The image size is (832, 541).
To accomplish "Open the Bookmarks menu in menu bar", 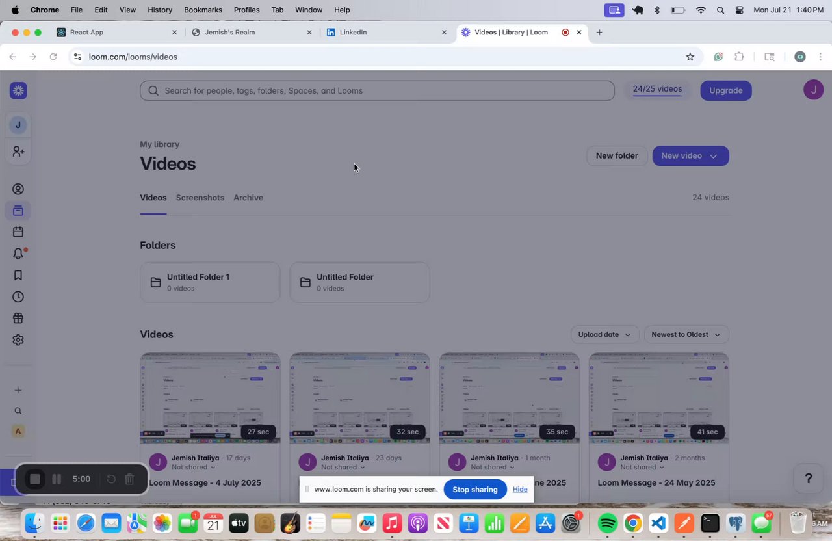I will click(203, 10).
